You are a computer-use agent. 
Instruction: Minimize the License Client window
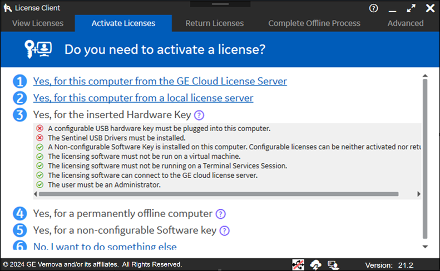click(x=392, y=11)
